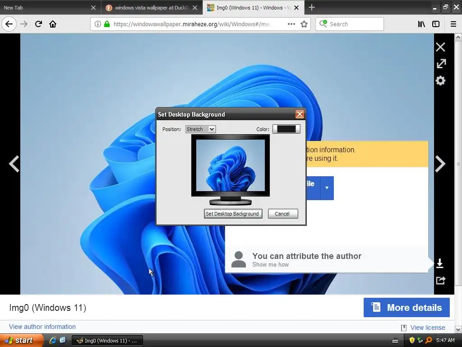462x347 pixels.
Task: Click Show me how link
Action: 271,265
